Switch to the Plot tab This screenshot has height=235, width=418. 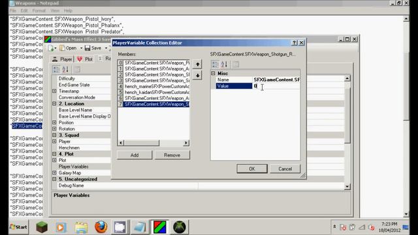click(x=85, y=59)
